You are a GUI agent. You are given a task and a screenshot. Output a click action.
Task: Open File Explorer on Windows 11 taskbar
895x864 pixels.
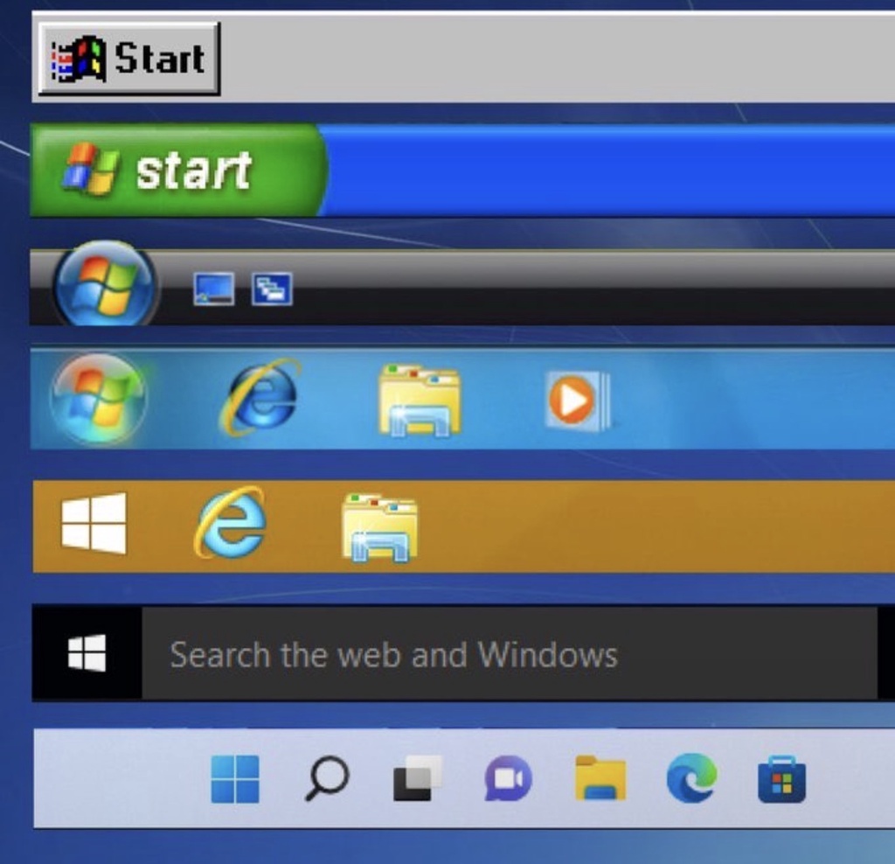coord(600,778)
